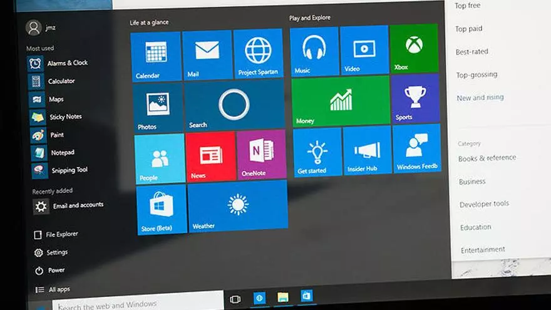The width and height of the screenshot is (551, 310).
Task: Click Task View icon on taskbar
Action: coord(235,299)
